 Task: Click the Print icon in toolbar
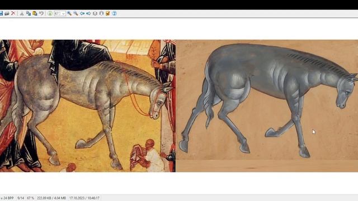7,13
